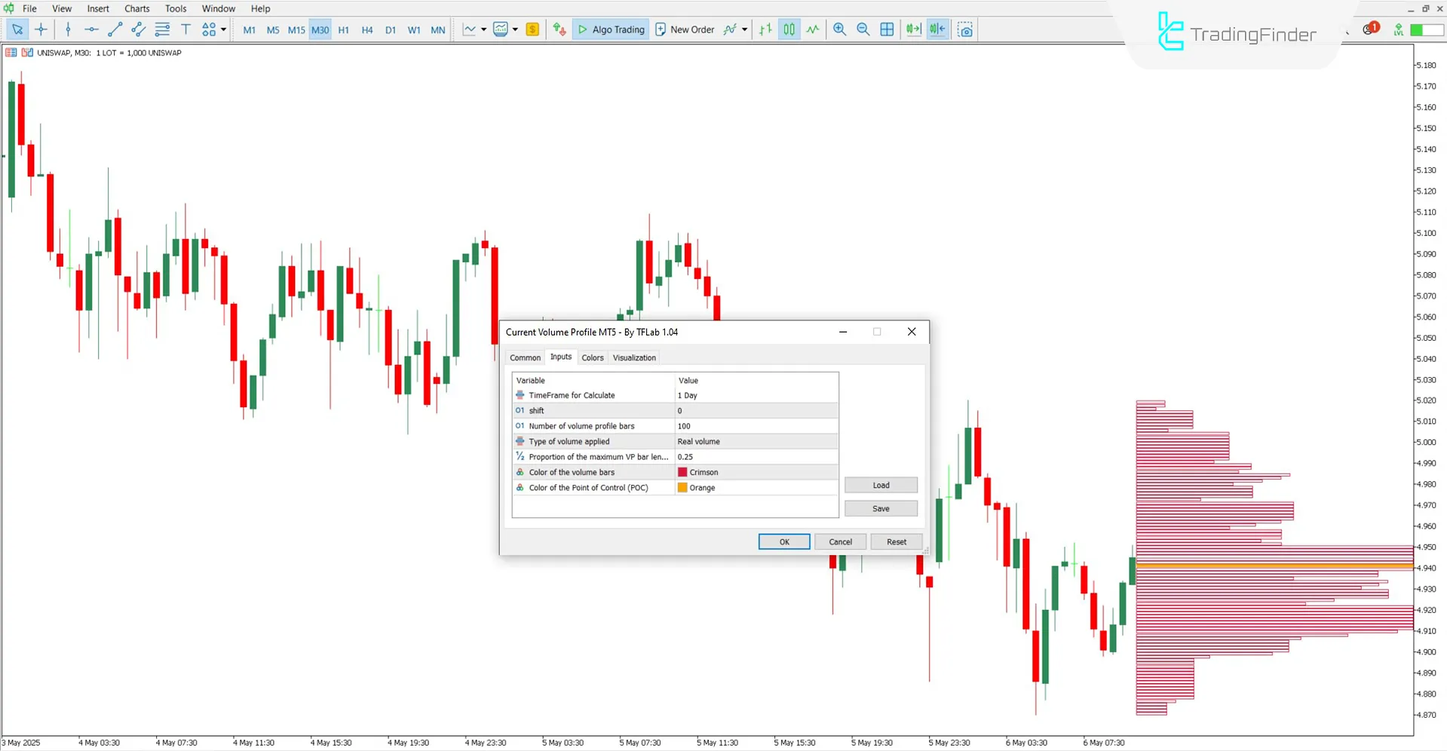The image size is (1447, 751).
Task: Select the Draw Trendline tool
Action: [115, 29]
